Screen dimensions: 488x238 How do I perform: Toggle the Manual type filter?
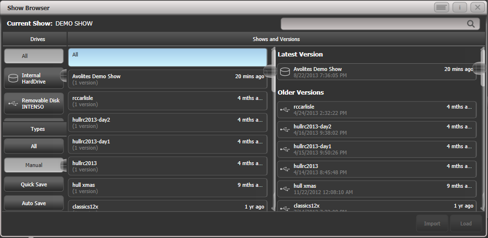(33, 165)
